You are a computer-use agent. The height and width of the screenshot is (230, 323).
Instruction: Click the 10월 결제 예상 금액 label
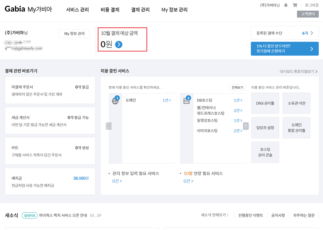[119, 33]
